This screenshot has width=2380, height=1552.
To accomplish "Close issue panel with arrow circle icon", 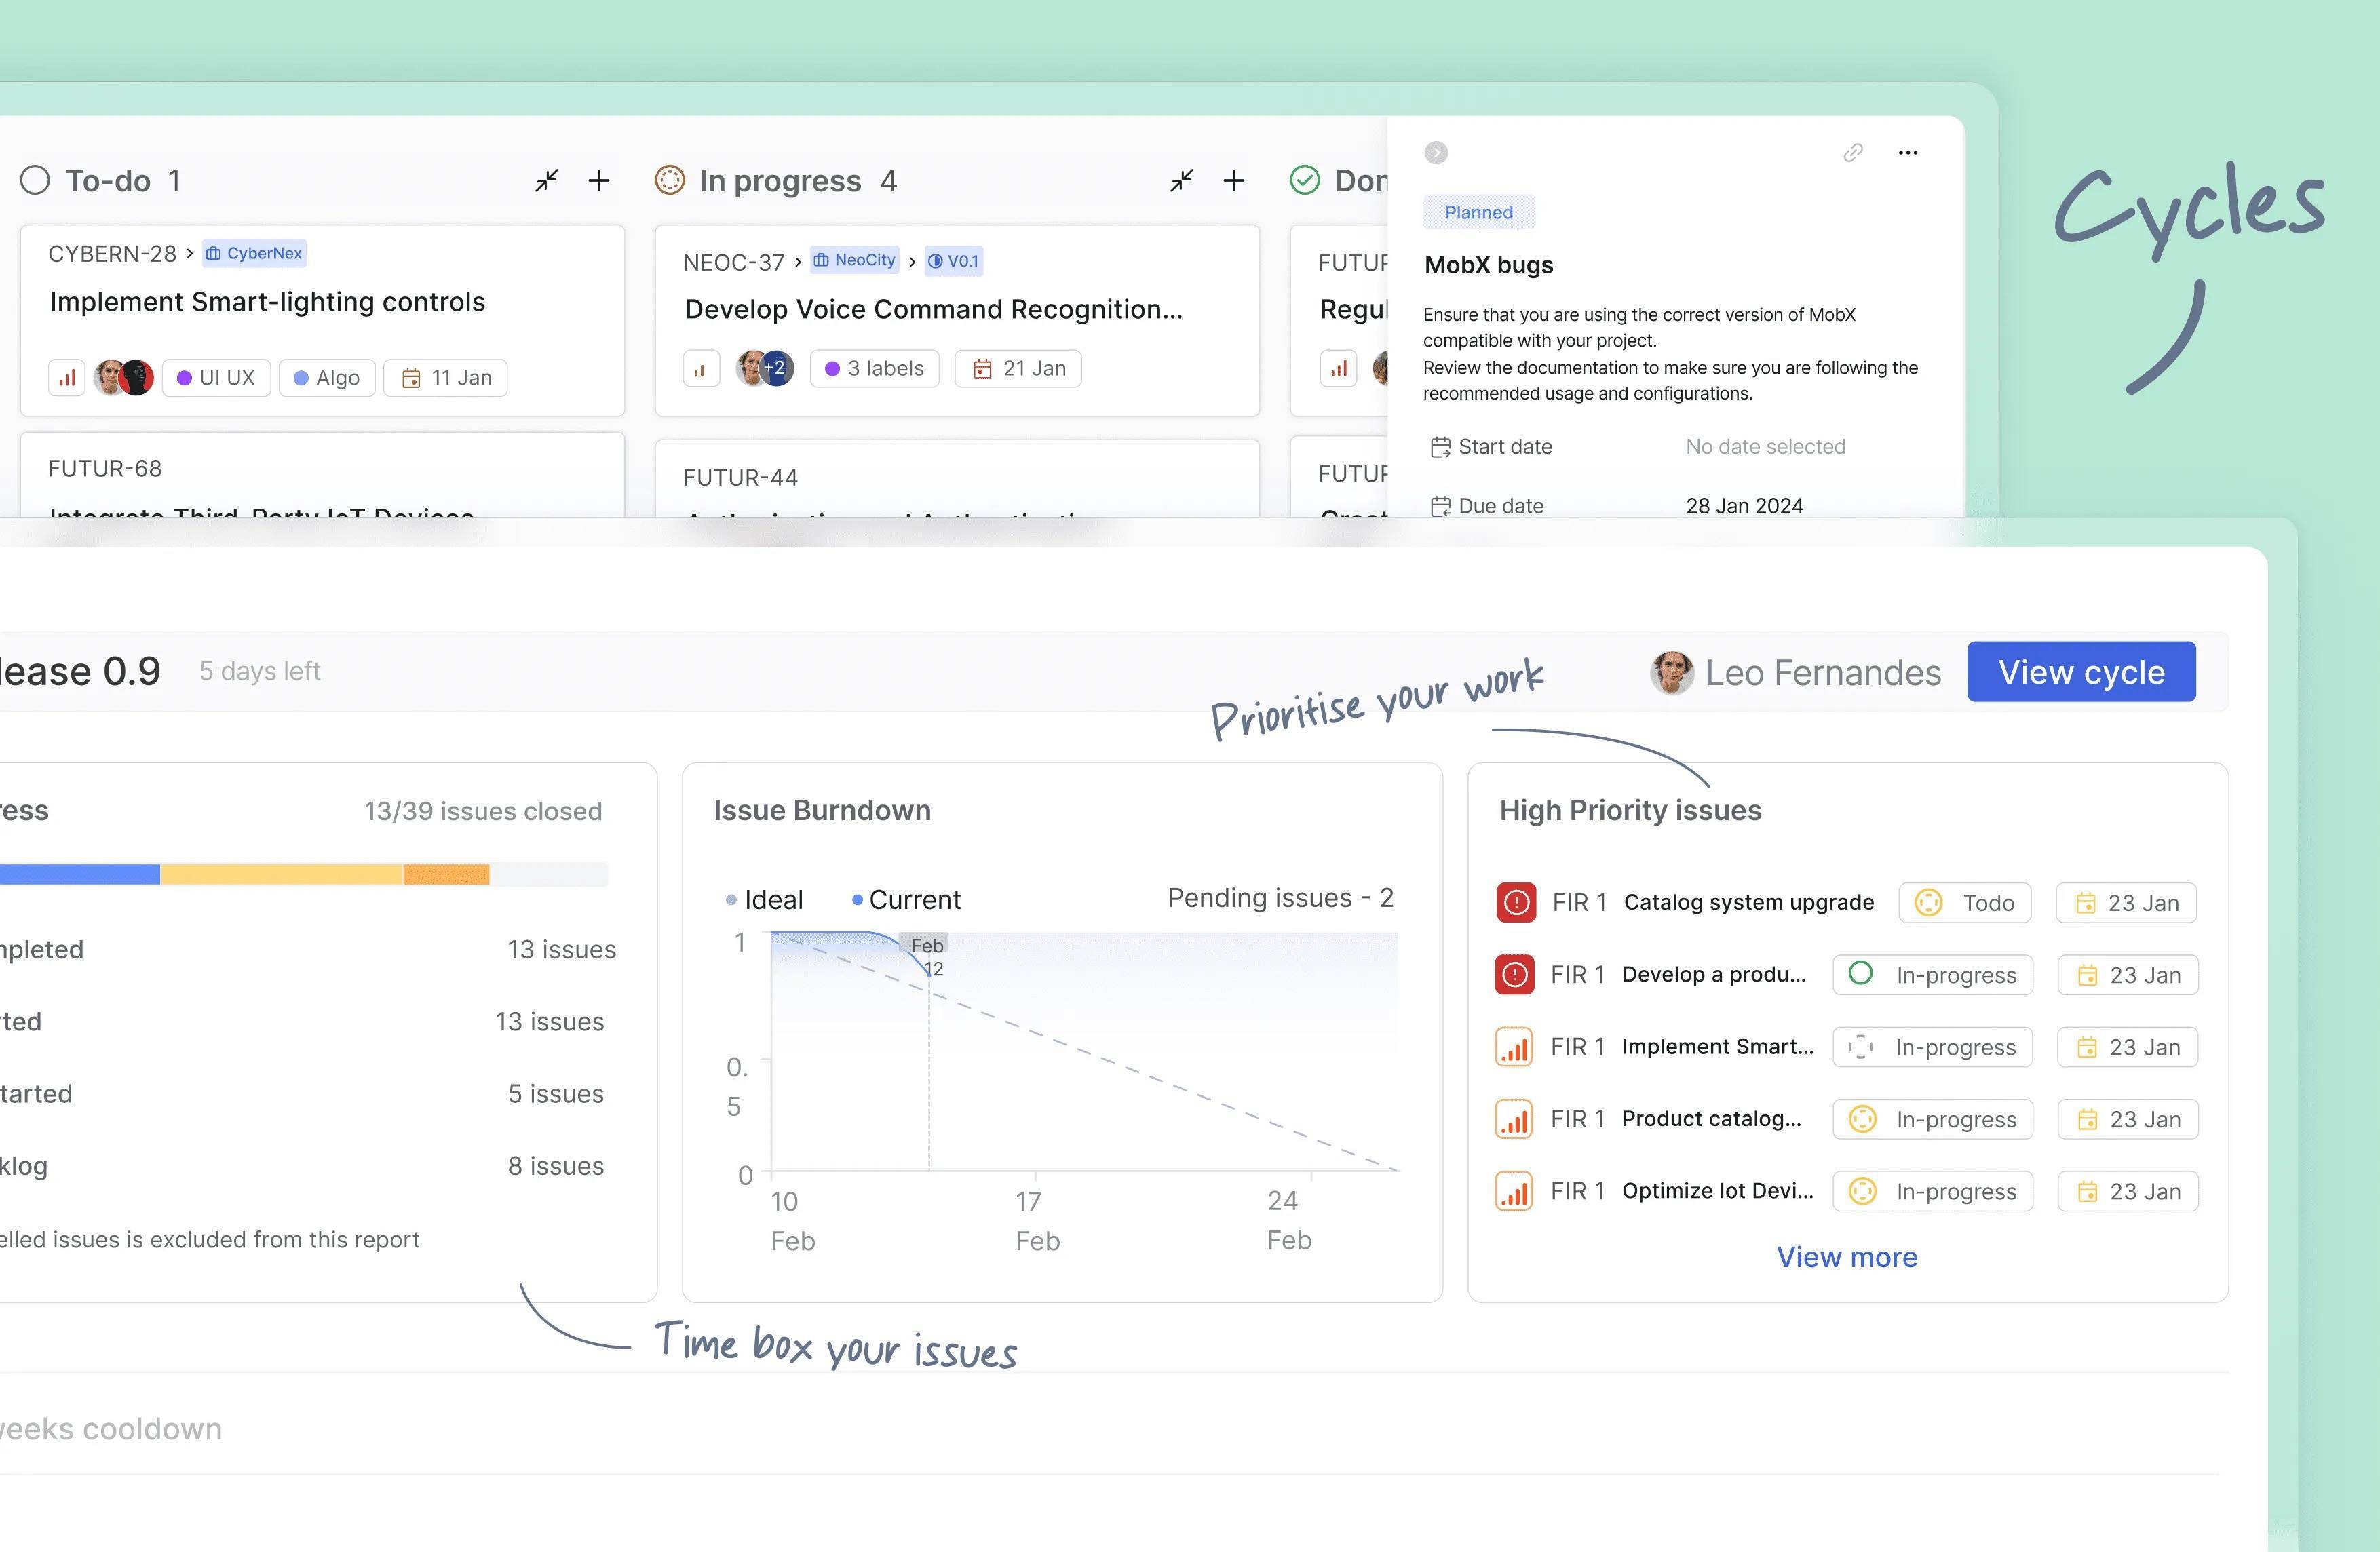I will 1436,153.
